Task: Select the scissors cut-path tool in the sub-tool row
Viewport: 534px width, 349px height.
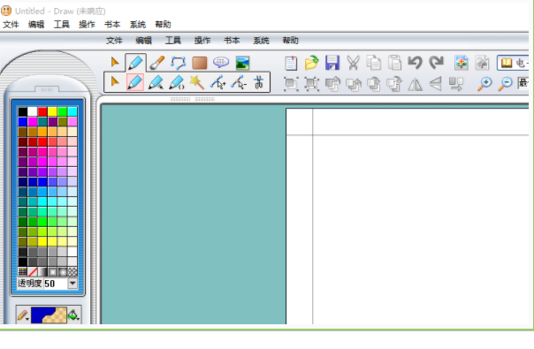Action: [x=259, y=83]
